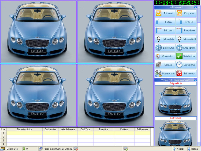Screen dimensions: 201x151
Task: Click the Entry reset button
Action: click(x=186, y=13)
